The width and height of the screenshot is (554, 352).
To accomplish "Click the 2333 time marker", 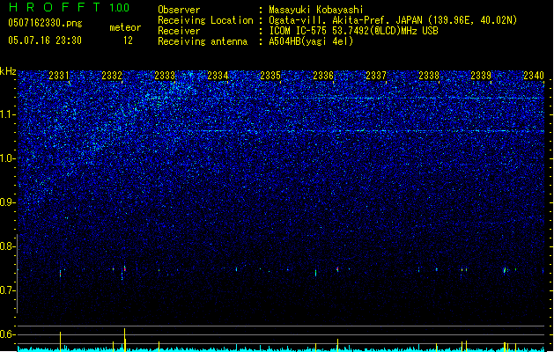I will [x=165, y=75].
